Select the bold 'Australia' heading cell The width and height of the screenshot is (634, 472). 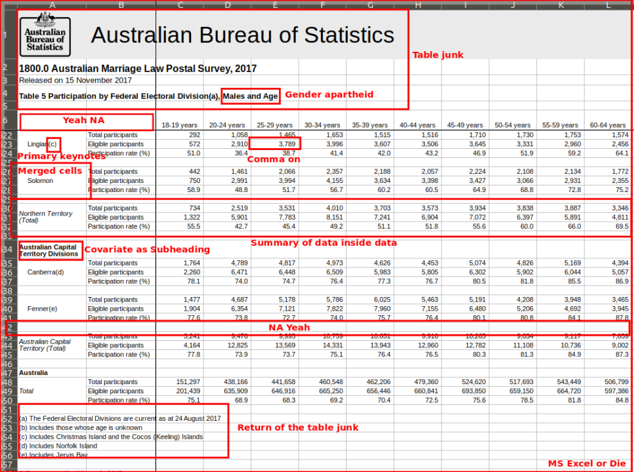[x=33, y=372]
